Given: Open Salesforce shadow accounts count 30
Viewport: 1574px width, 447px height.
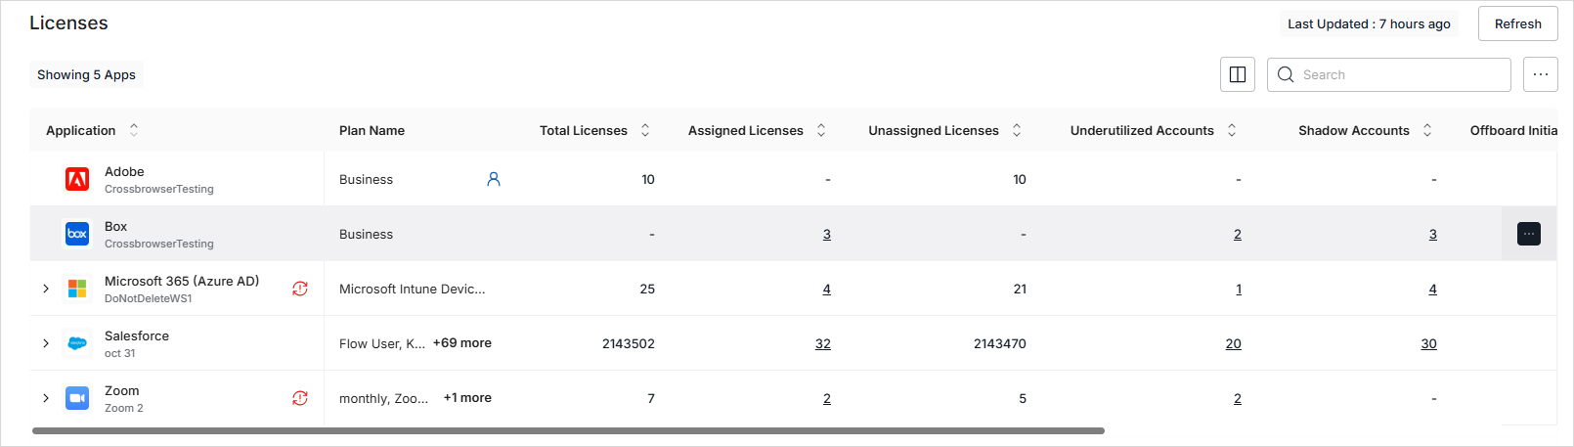Looking at the screenshot, I should tap(1429, 343).
